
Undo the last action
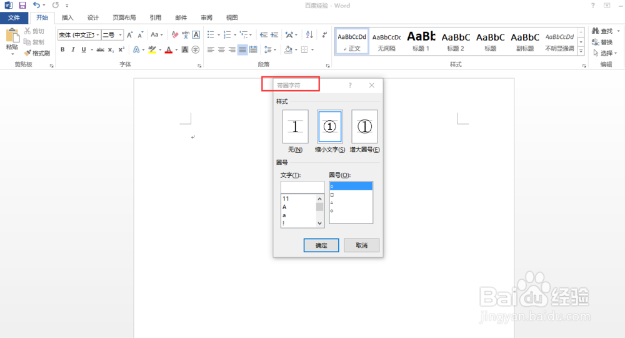pos(36,5)
